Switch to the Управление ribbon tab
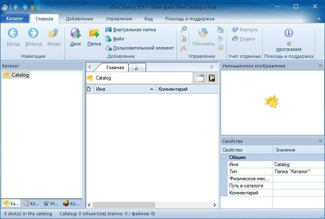Image resolution: width=325 pixels, height=219 pixels. point(119,19)
